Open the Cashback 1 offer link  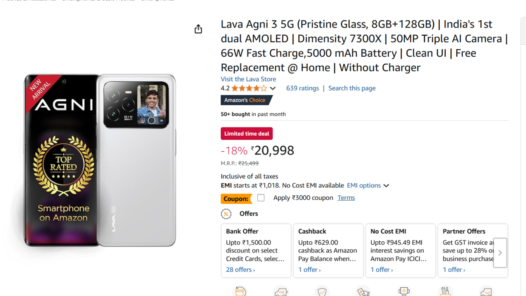click(x=309, y=270)
